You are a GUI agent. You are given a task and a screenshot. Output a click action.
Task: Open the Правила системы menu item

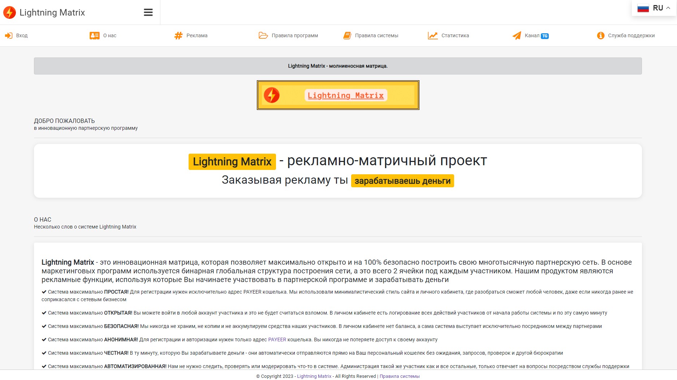pos(371,35)
